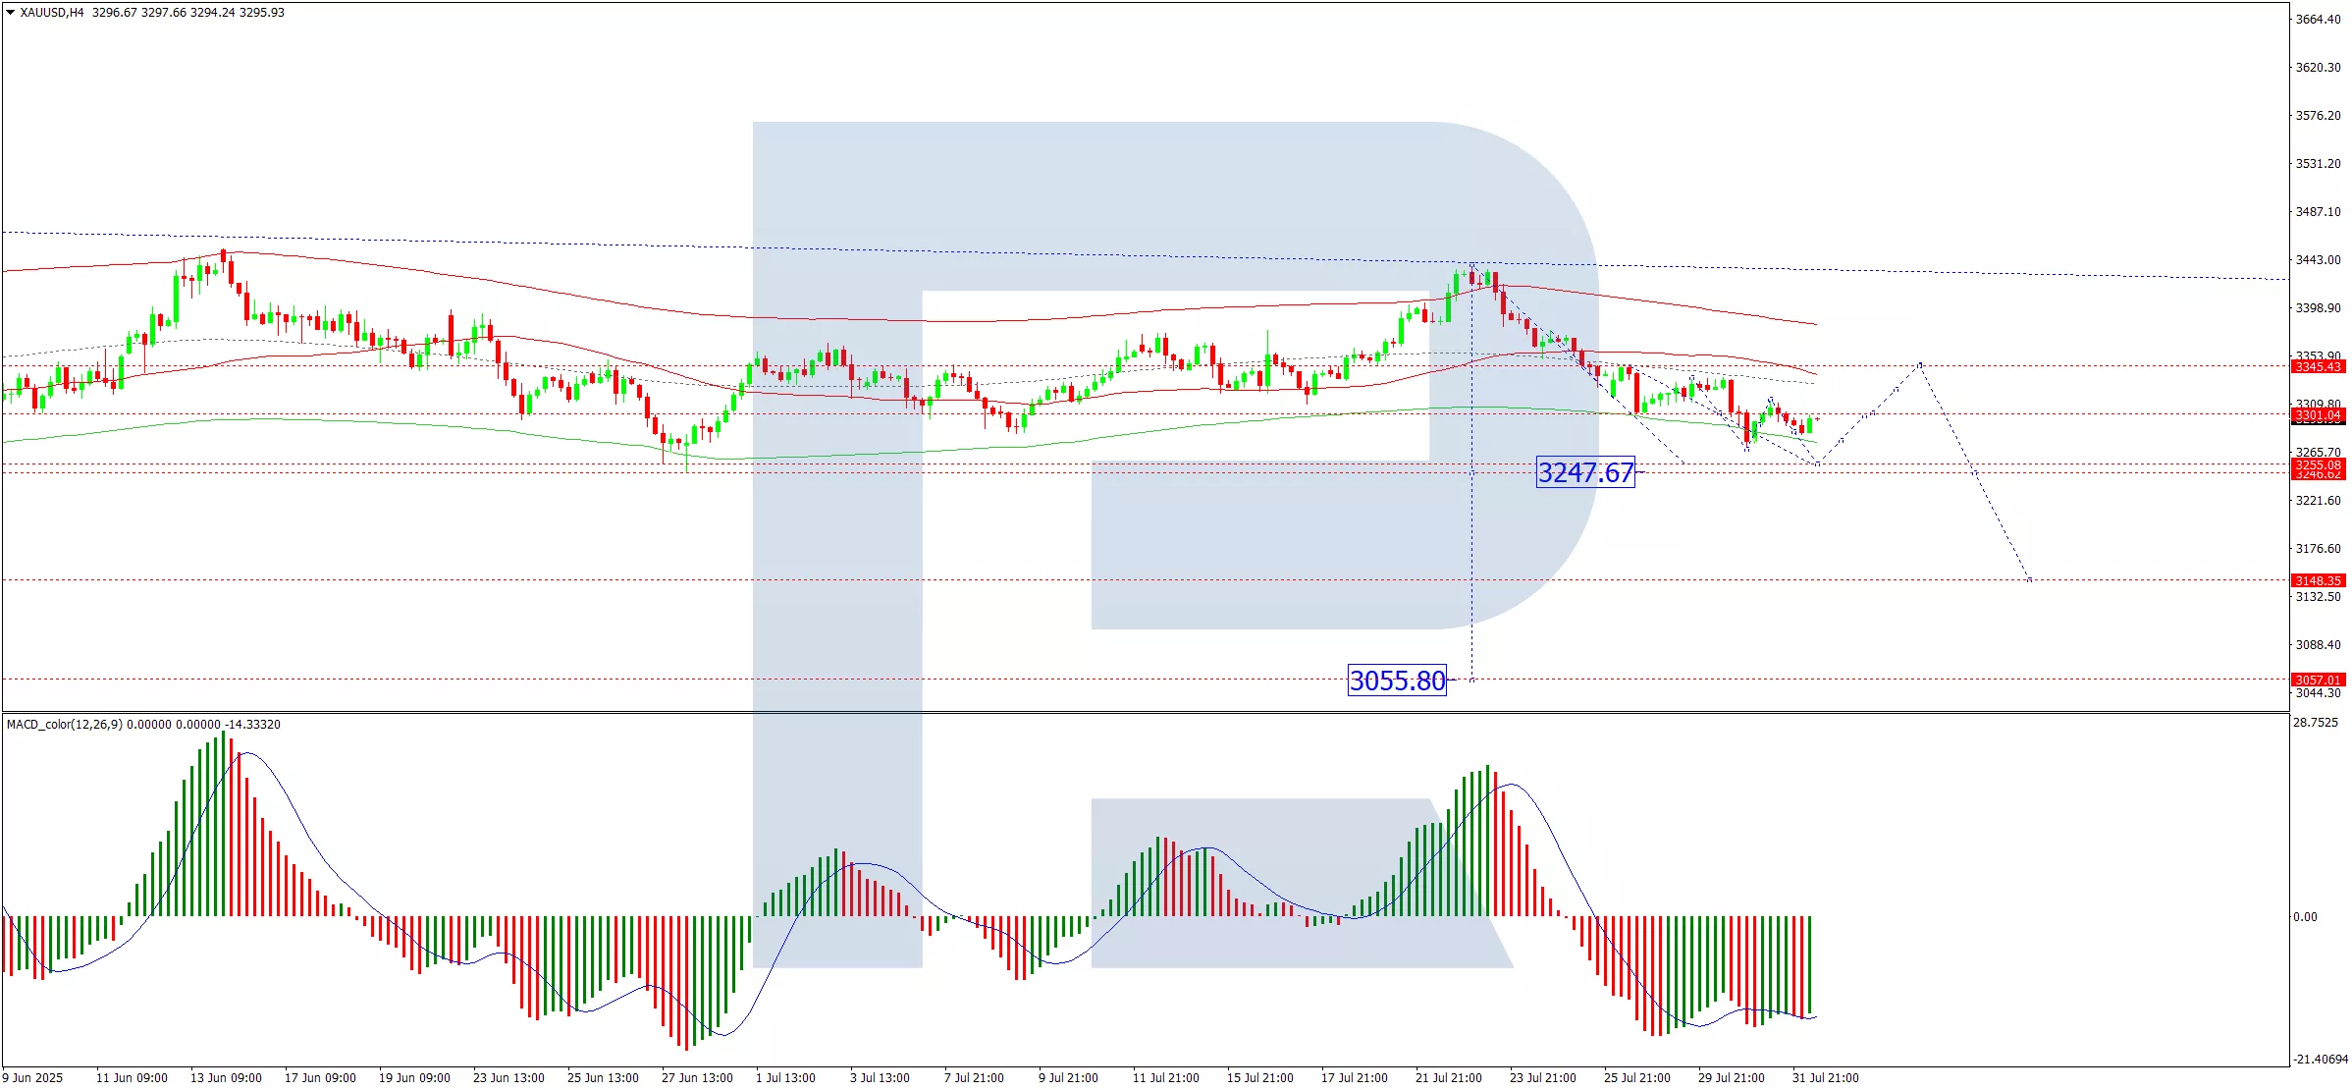This screenshot has height=1090, width=2352.
Task: Click the 0.00 level on MACD scale
Action: 2305,917
